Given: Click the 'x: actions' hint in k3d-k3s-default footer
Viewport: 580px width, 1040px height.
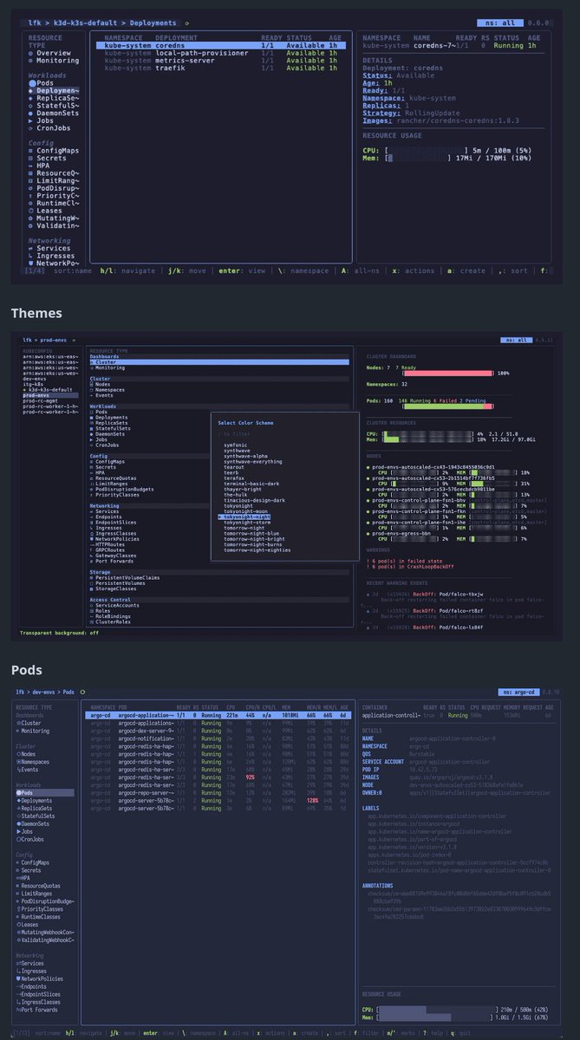Looking at the screenshot, I should pyautogui.click(x=413, y=270).
